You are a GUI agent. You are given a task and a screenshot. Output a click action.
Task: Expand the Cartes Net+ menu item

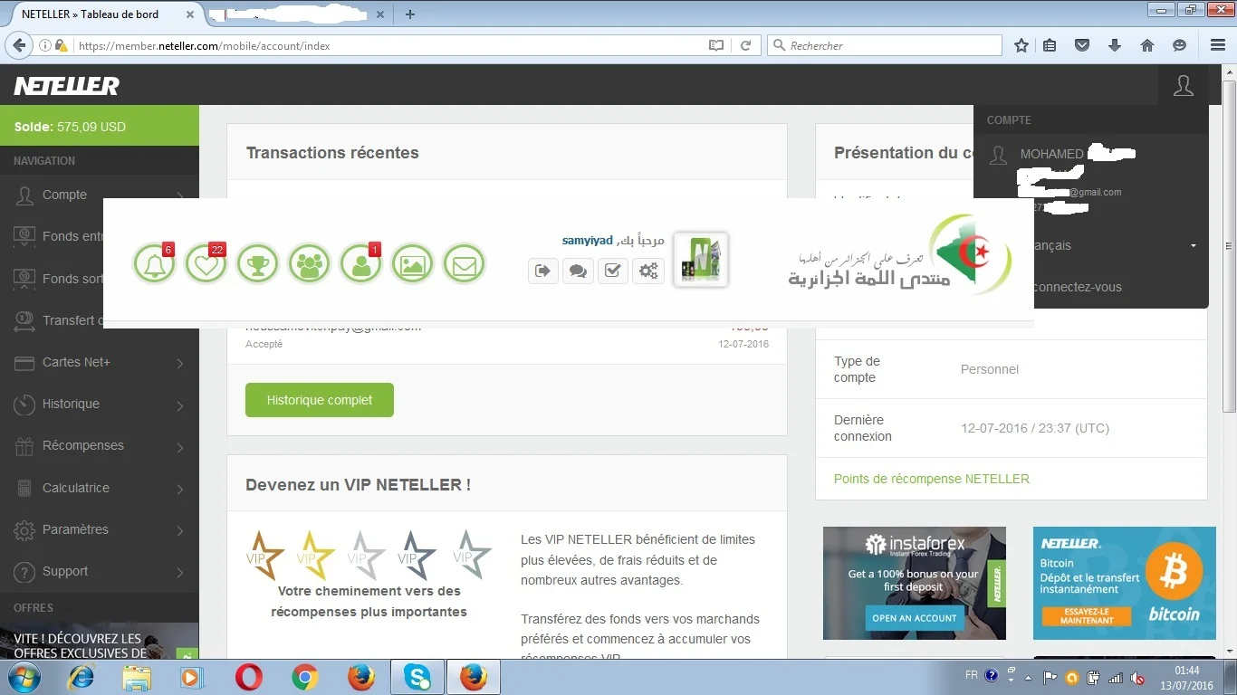pyautogui.click(x=100, y=363)
